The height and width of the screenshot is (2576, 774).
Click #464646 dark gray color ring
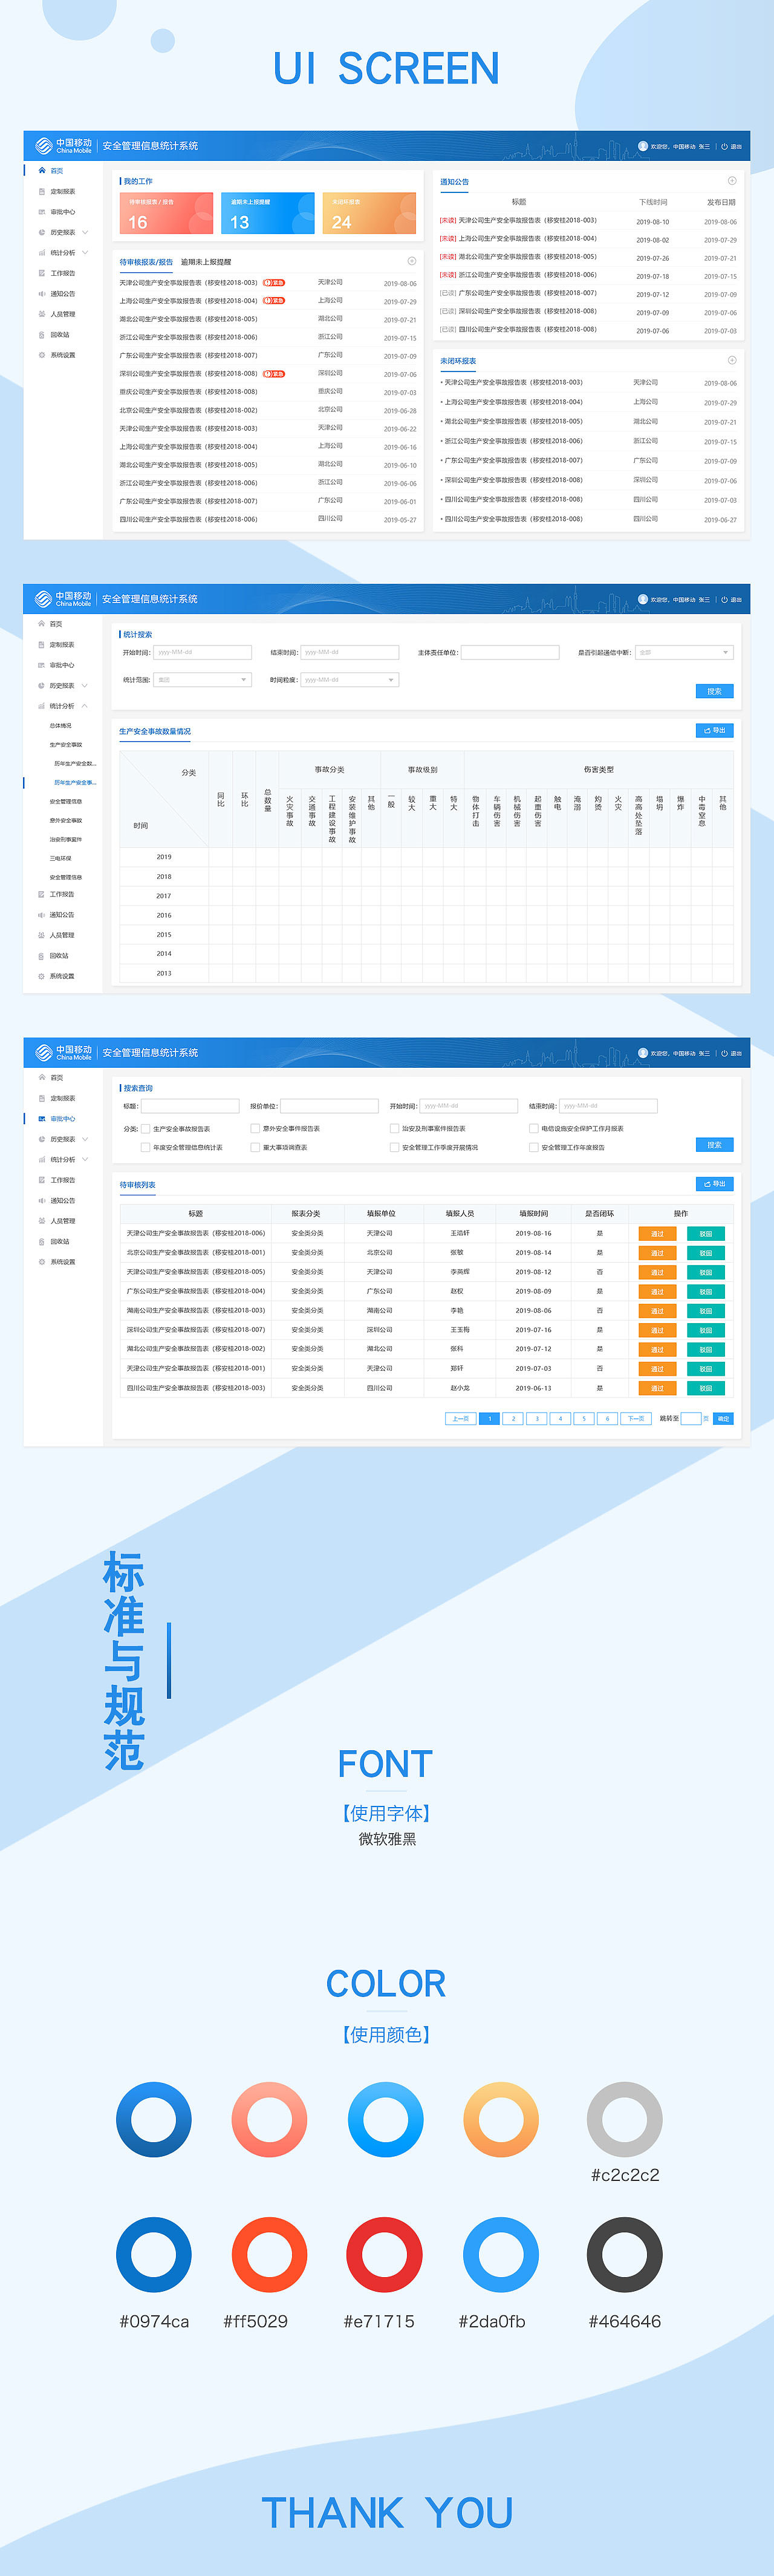coord(625,2256)
